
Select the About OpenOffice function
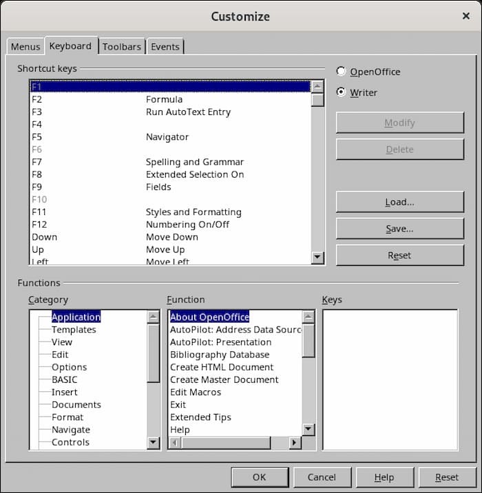(209, 317)
